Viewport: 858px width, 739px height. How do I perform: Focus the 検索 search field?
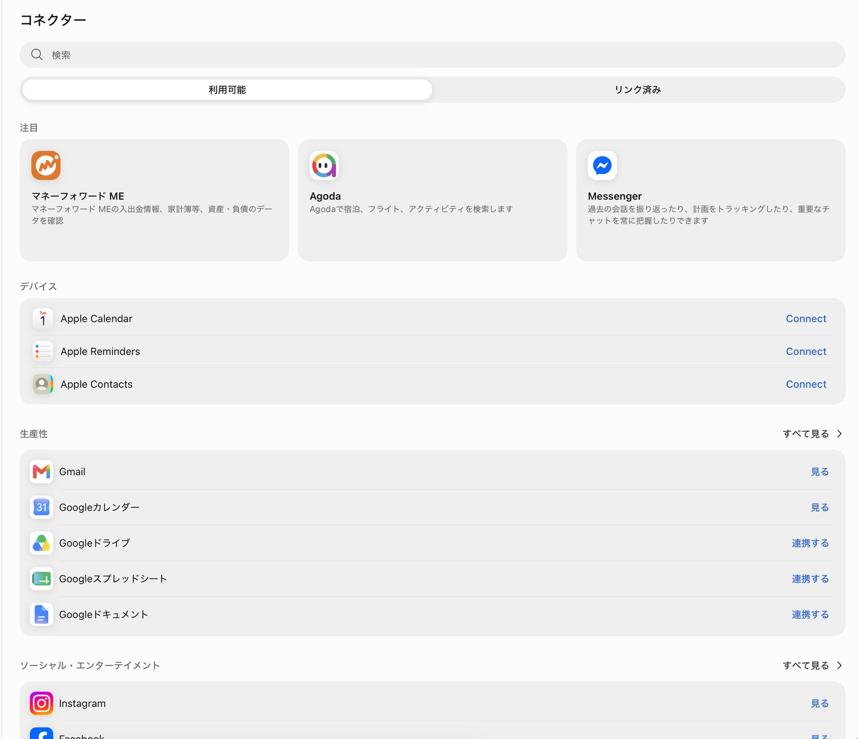pos(433,55)
